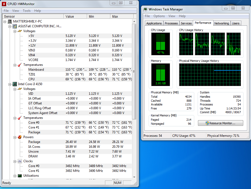
Task: Open Task Manager File menu
Action: [x=147, y=16]
